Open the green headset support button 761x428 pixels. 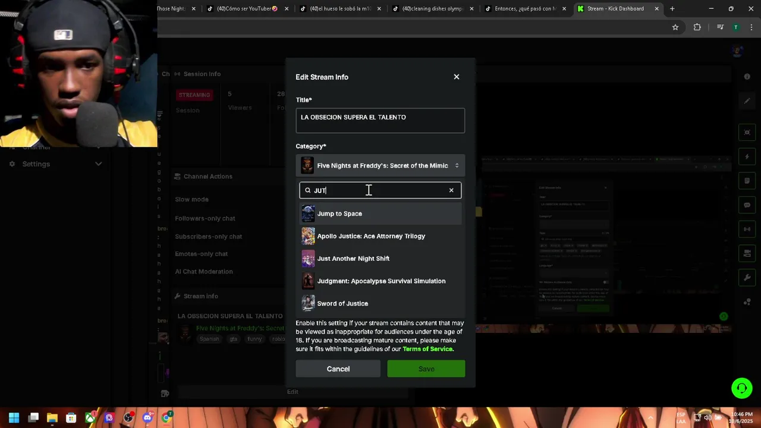[x=742, y=389]
